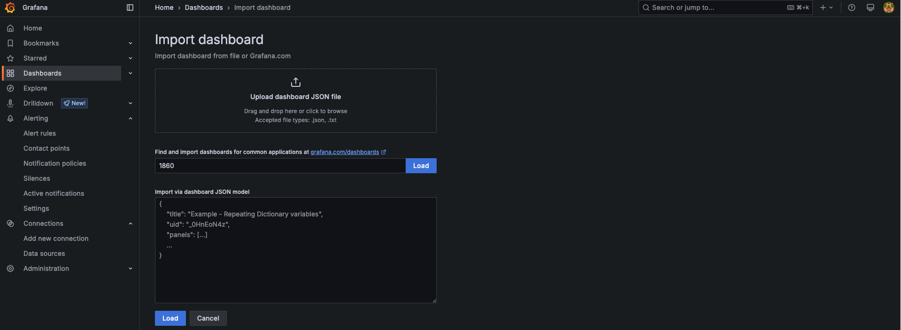901x330 pixels.
Task: Click the Alerting bell icon
Action: pyautogui.click(x=10, y=118)
